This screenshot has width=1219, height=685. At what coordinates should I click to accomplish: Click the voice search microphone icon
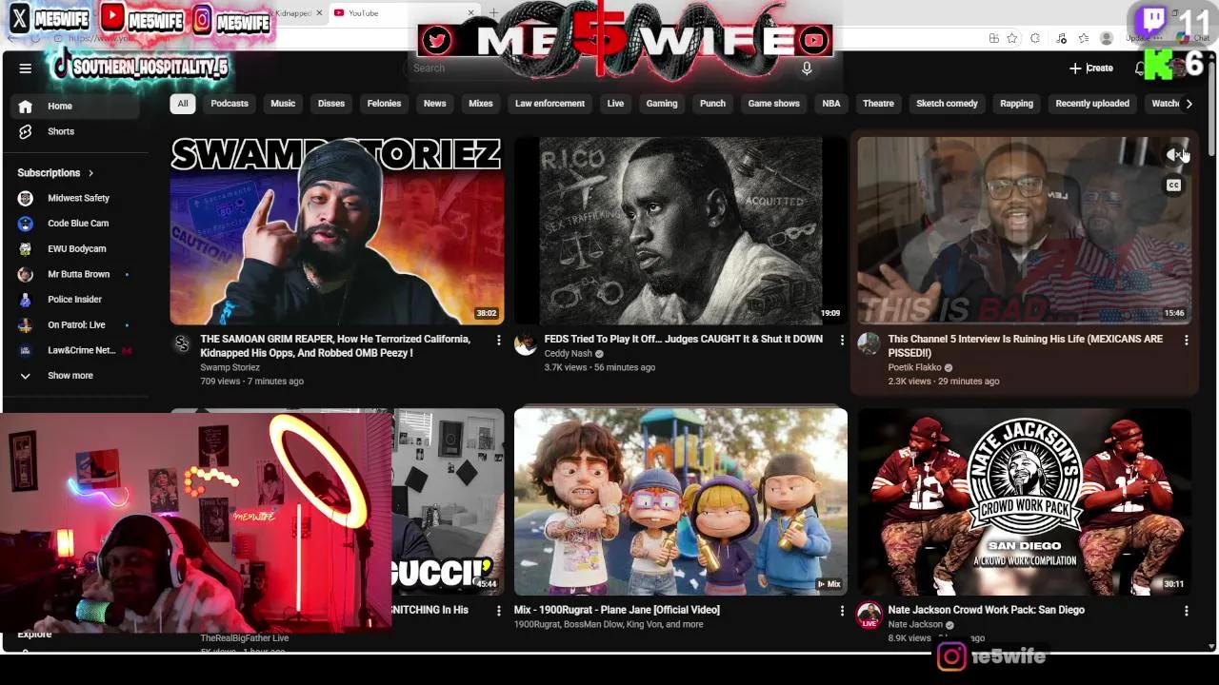807,68
